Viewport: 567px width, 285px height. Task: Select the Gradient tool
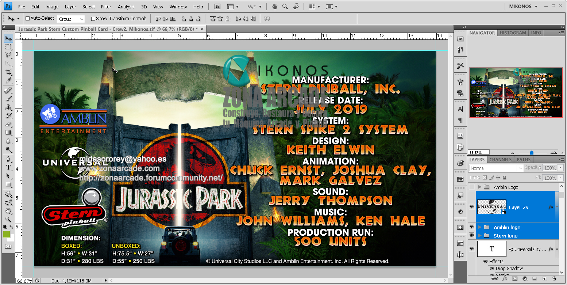(x=8, y=133)
